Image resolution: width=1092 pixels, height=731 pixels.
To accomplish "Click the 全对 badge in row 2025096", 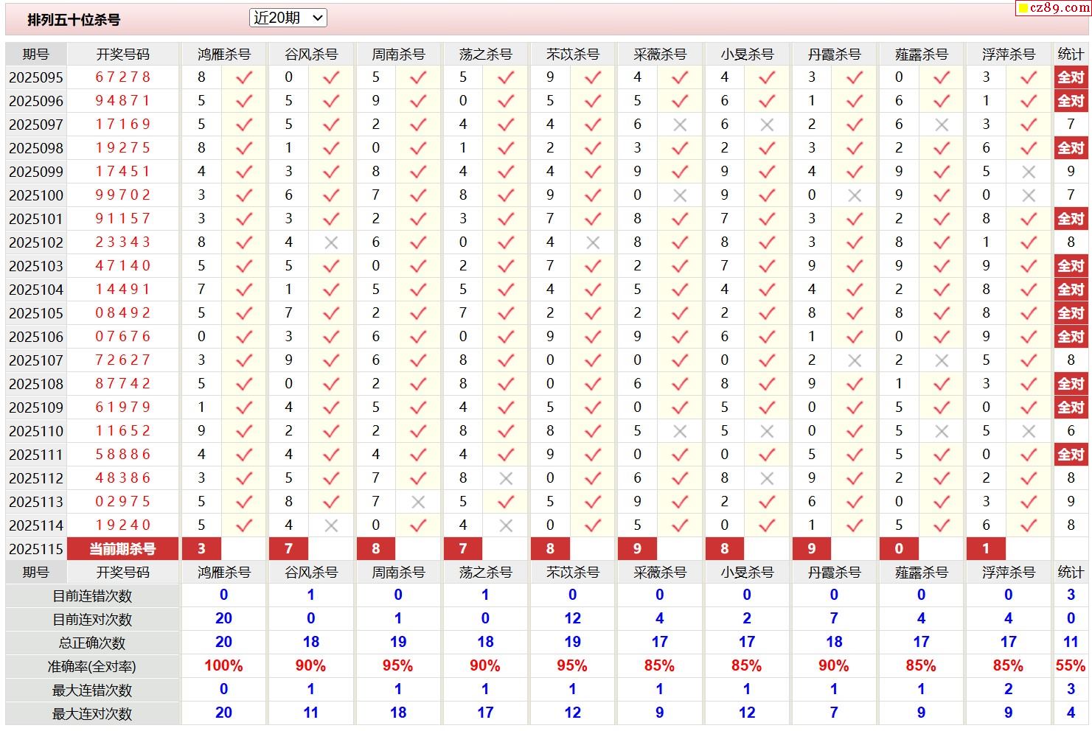I will [1071, 101].
